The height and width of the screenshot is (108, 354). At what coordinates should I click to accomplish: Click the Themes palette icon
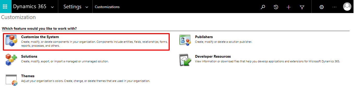pos(11,80)
